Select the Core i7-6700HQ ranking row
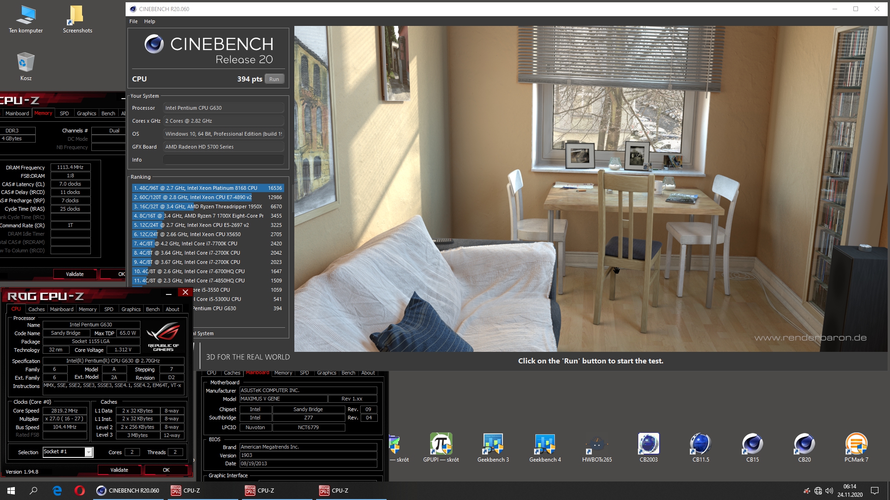Image resolution: width=890 pixels, height=500 pixels. tap(208, 271)
